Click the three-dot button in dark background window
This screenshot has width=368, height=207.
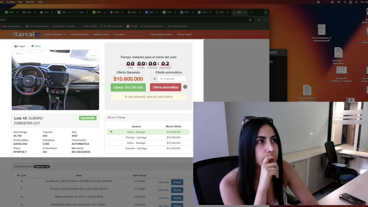282,52
